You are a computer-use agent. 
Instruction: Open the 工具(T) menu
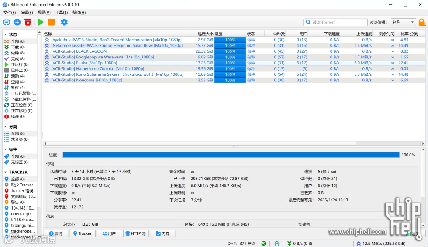[62, 13]
